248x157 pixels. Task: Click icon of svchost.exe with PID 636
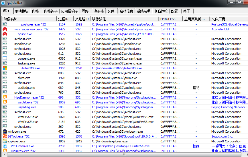tap(5, 112)
